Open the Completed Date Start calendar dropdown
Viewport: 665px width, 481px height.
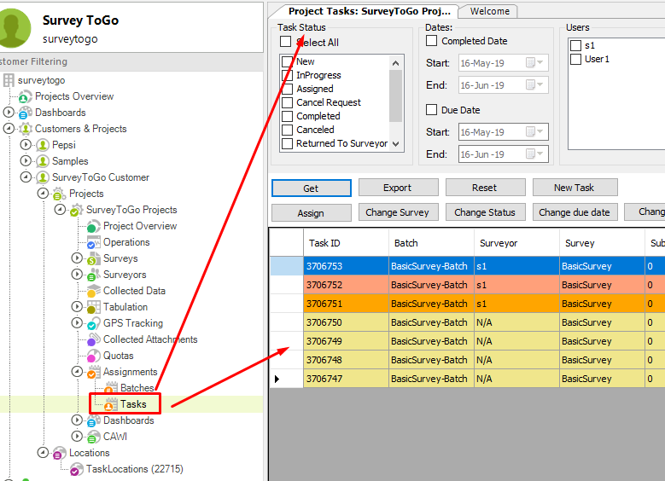[x=534, y=63]
